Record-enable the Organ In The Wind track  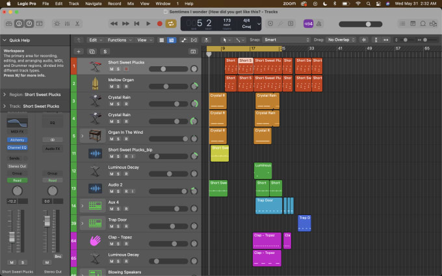[x=126, y=139]
